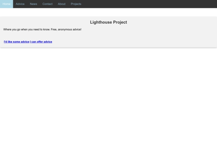Open the News nav item
The height and width of the screenshot is (162, 217).
pos(33,4)
